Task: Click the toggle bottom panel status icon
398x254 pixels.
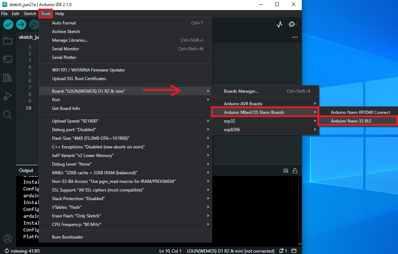Action: point(294,251)
